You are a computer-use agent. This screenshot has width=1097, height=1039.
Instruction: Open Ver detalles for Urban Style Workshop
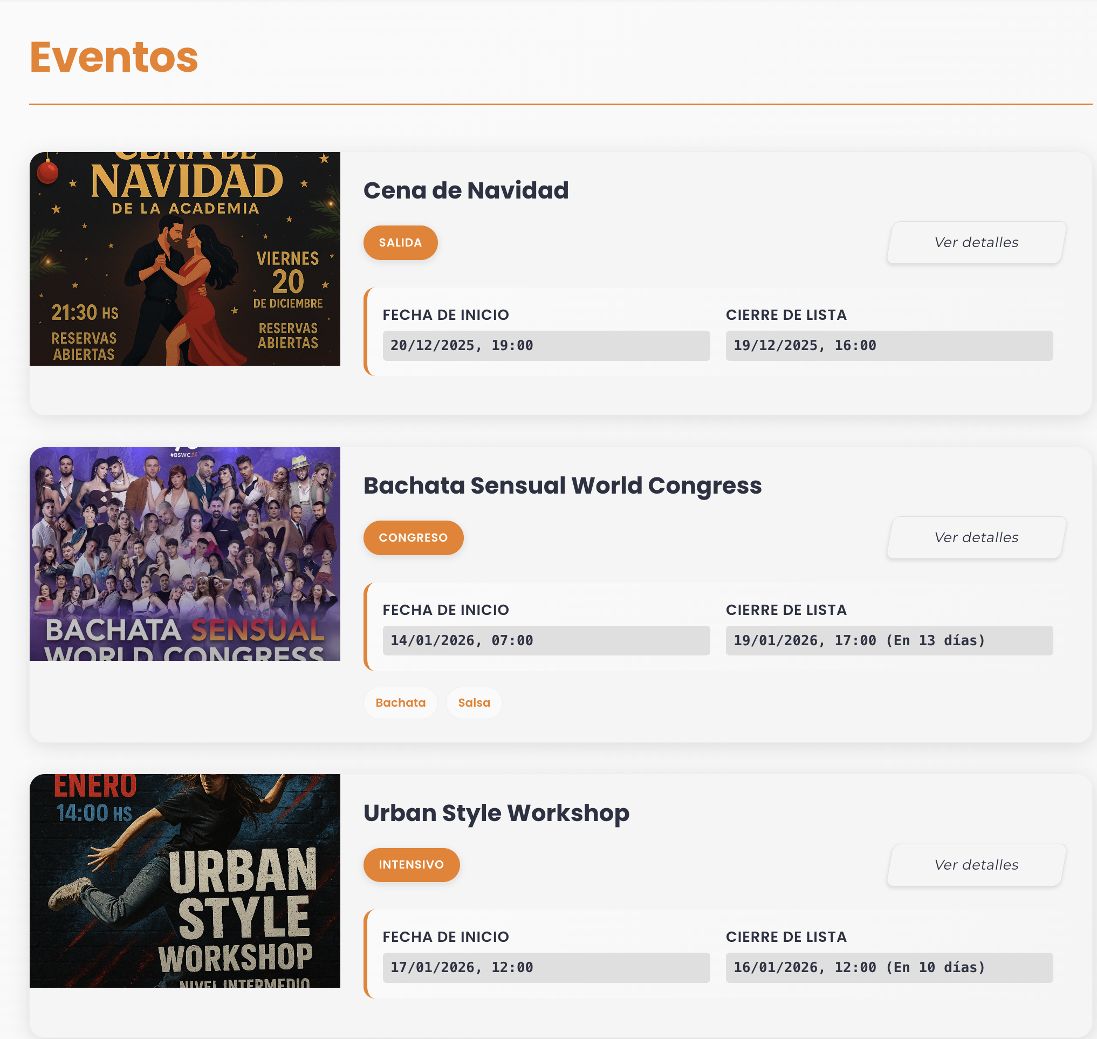click(975, 865)
